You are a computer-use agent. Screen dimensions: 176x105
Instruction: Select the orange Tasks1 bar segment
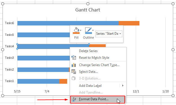coord(63,81)
